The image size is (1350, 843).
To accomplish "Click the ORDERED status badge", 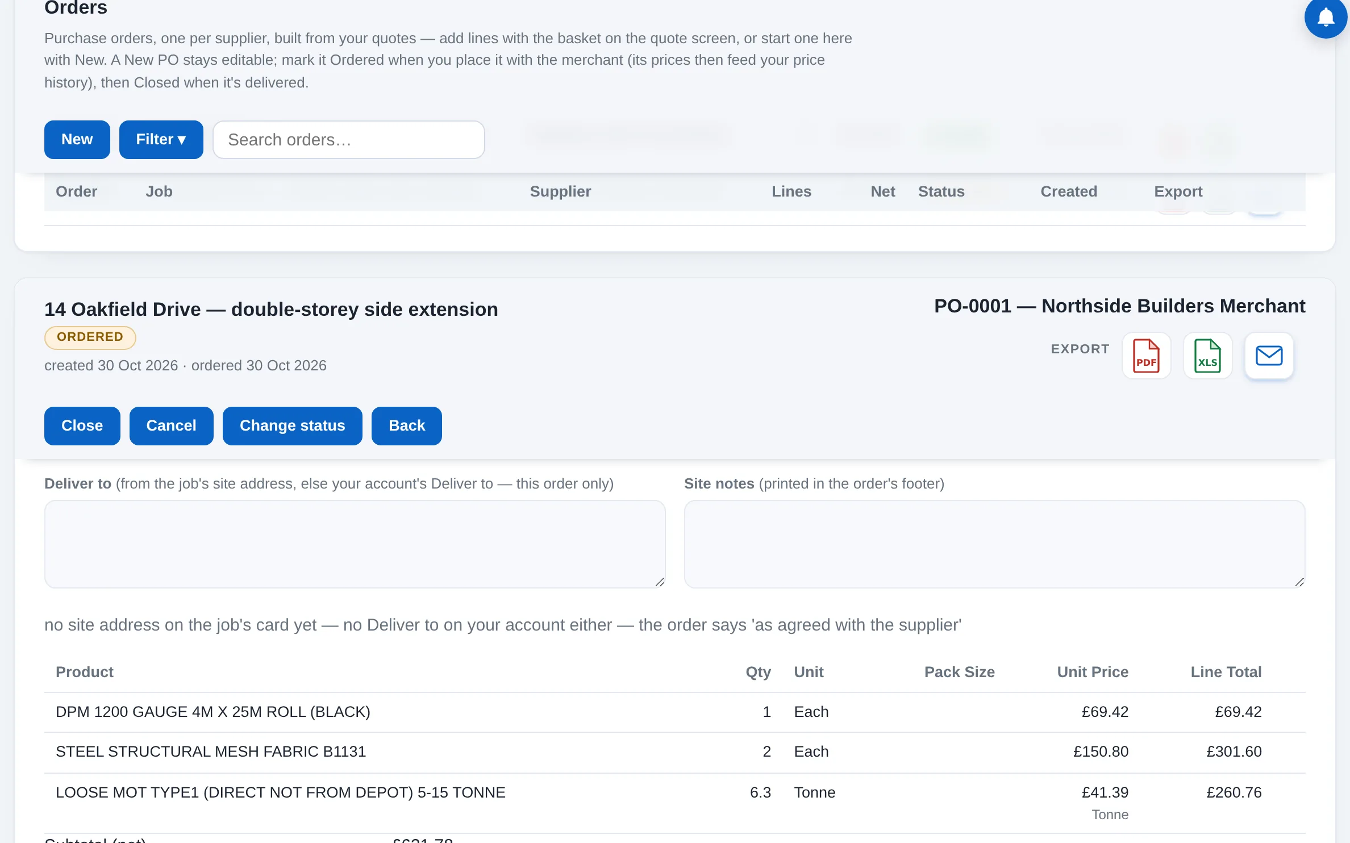I will [90, 337].
